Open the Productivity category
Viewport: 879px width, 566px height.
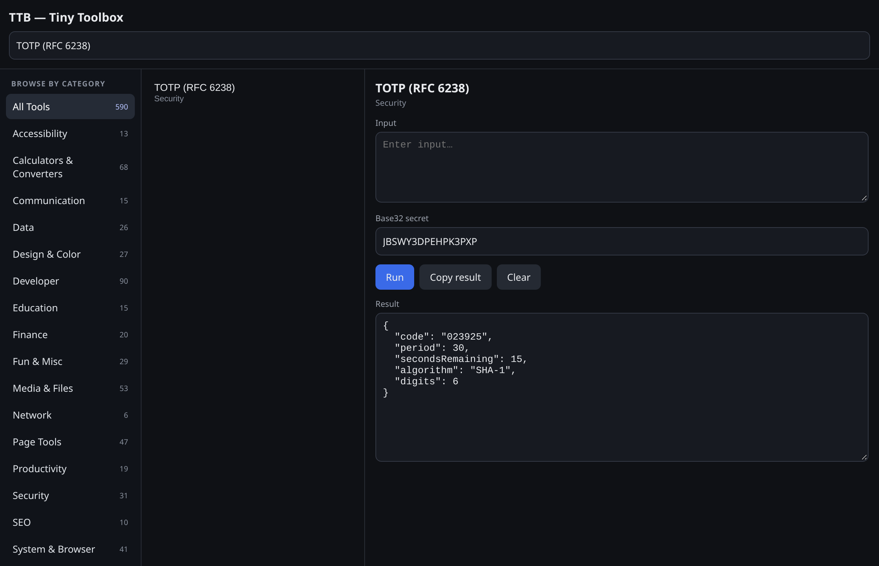pyautogui.click(x=70, y=468)
